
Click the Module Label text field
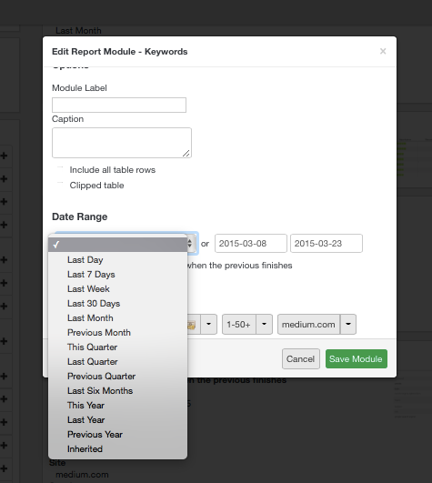pos(119,105)
